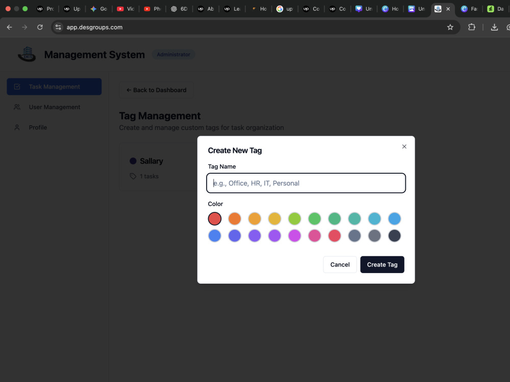
Task: Click the Tag Name input field
Action: point(305,183)
